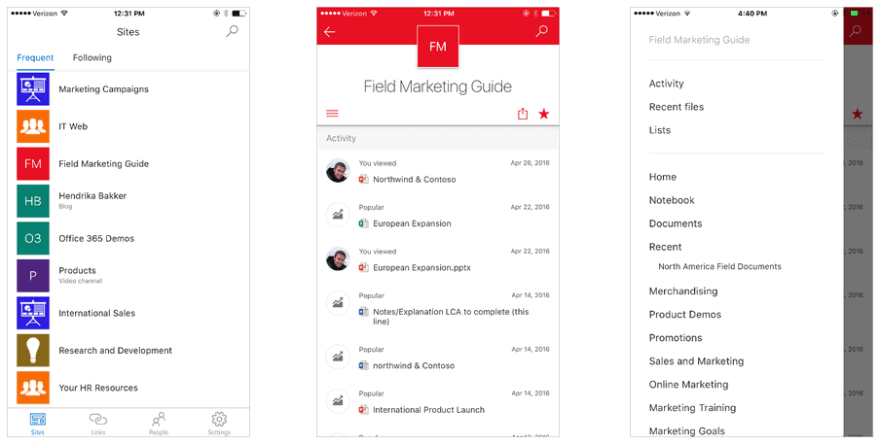This screenshot has width=880, height=444.
Task: Select the Frequent tab
Action: [x=35, y=57]
